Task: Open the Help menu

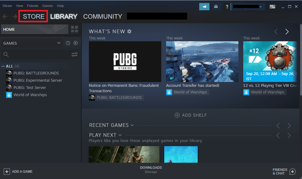Action: (x=60, y=6)
